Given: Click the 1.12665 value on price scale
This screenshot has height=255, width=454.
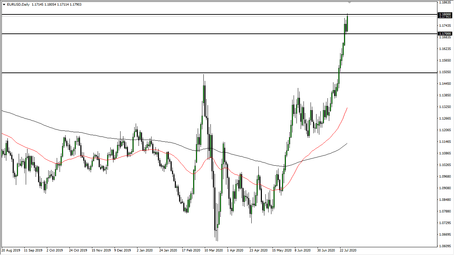Looking at the screenshot, I should [446, 119].
